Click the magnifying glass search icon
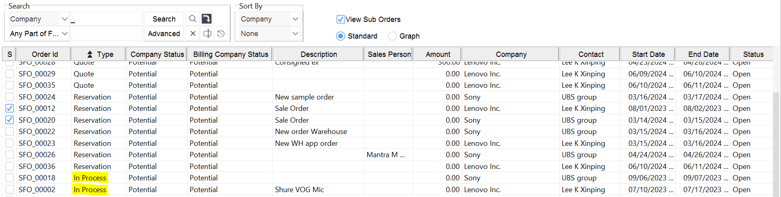This screenshot has width=781, height=197. click(192, 19)
